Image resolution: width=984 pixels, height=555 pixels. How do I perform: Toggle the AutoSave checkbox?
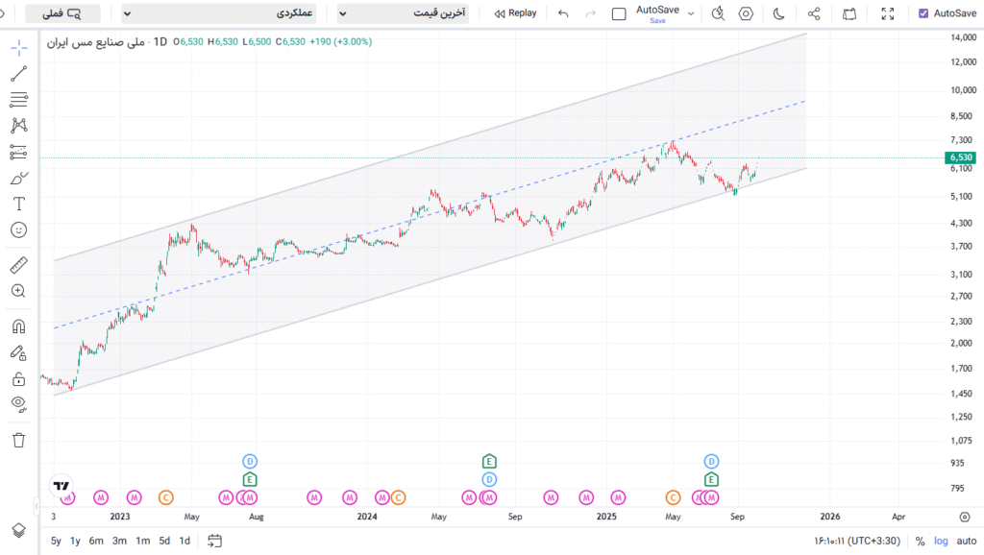point(923,13)
